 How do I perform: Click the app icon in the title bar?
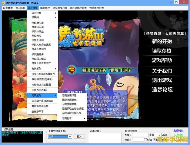pyautogui.click(x=3, y=3)
